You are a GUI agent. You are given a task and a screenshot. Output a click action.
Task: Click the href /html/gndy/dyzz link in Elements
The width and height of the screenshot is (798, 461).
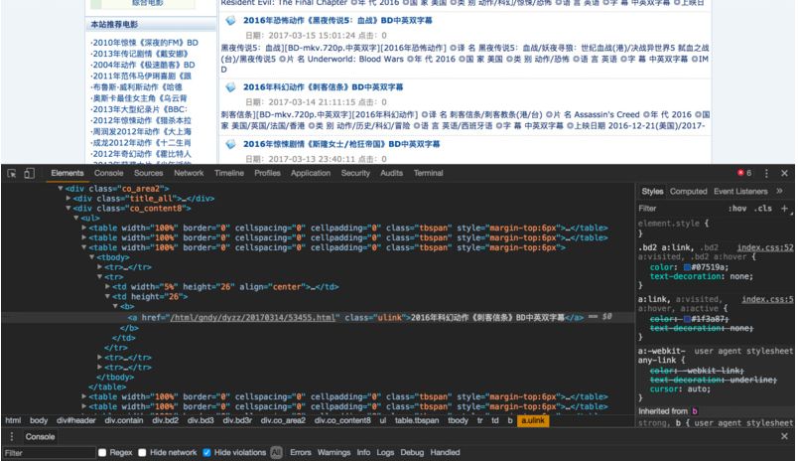click(253, 317)
